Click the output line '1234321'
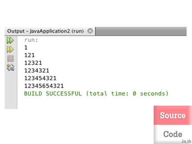 pyautogui.click(x=36, y=71)
